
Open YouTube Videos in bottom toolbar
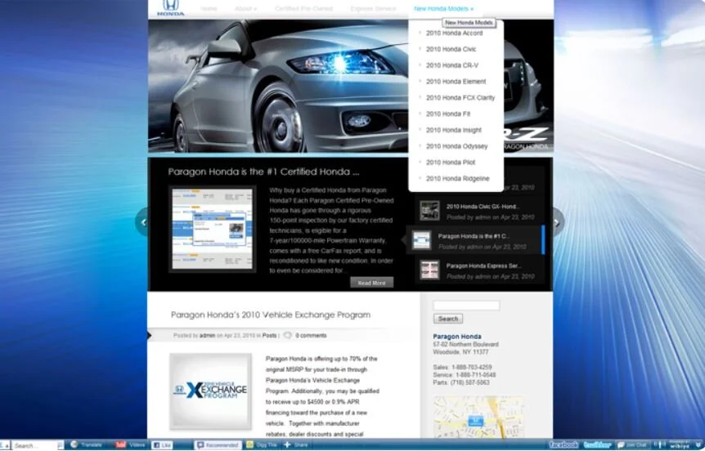pos(130,444)
